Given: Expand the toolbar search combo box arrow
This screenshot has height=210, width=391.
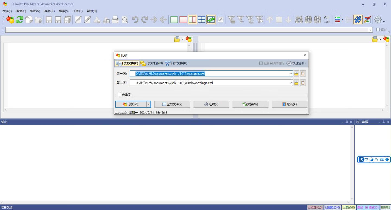Looking at the screenshot, I should pos(370,30).
